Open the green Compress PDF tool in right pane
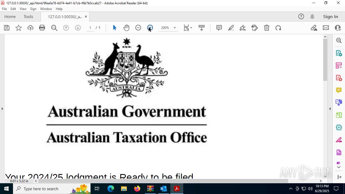This screenshot has height=194, width=345. pyautogui.click(x=339, y=115)
